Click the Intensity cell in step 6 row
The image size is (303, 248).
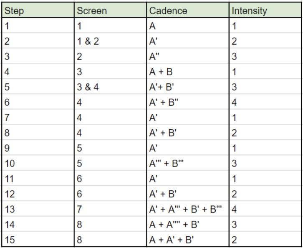pyautogui.click(x=265, y=102)
